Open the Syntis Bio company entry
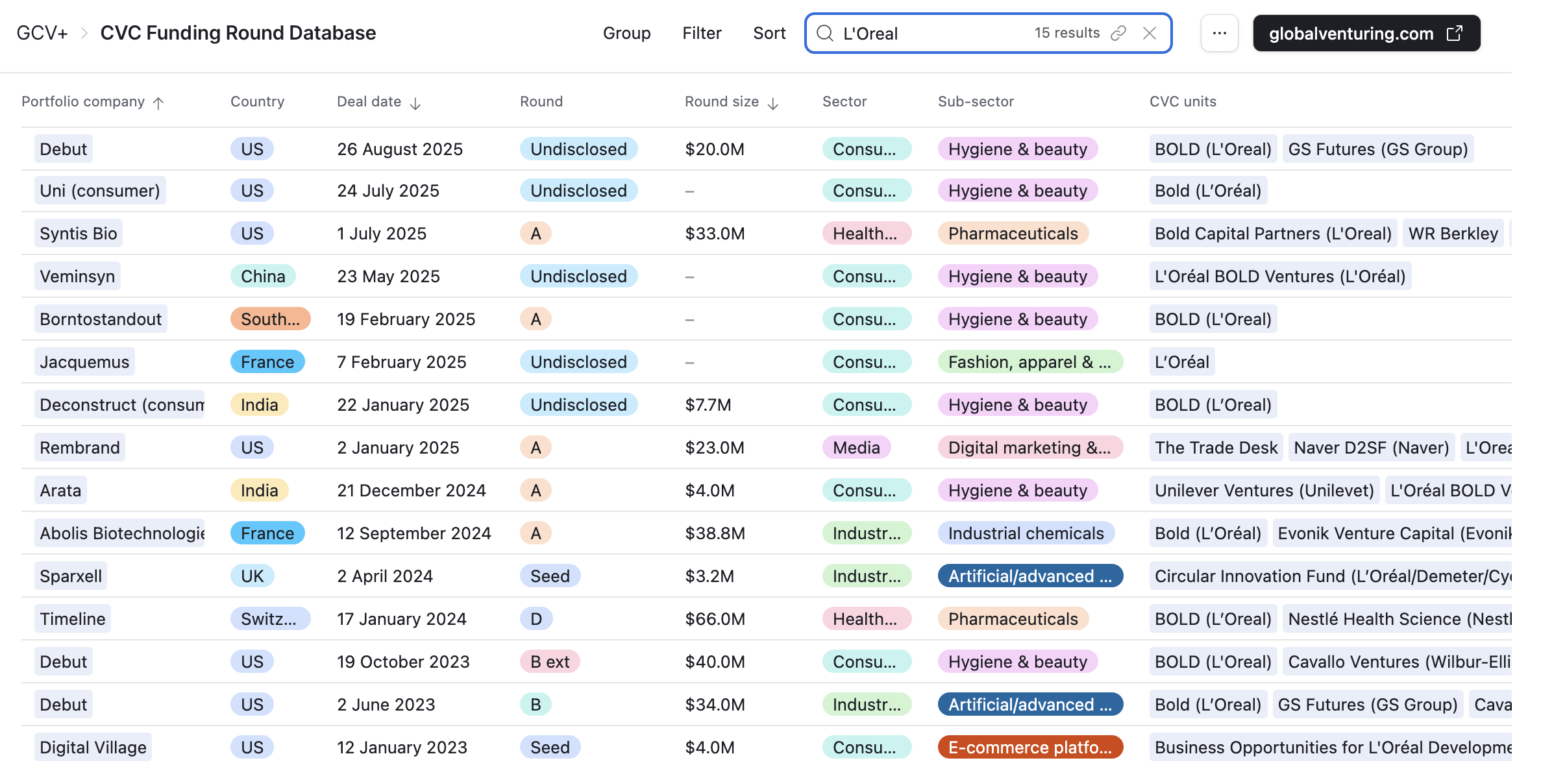Image resolution: width=1541 pixels, height=767 pixels. (x=79, y=234)
